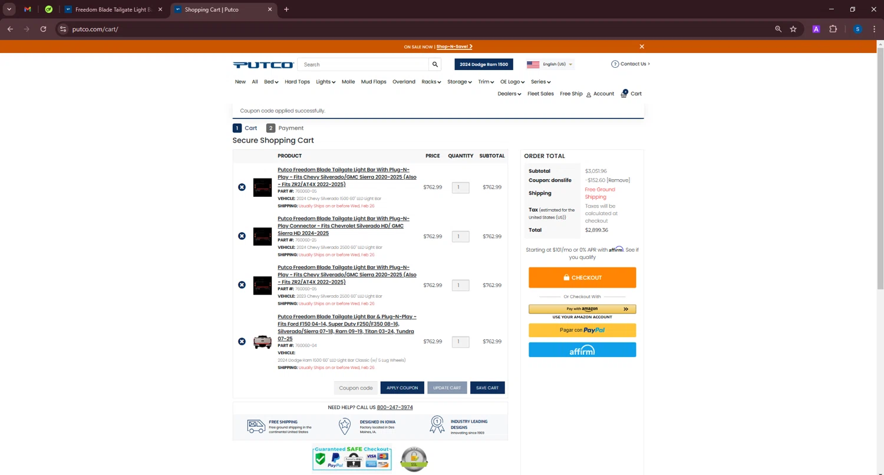Call 800-247-3974 phone link
884x475 pixels.
[395, 407]
